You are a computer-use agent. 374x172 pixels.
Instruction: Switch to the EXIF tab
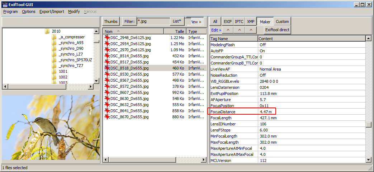point(228,21)
